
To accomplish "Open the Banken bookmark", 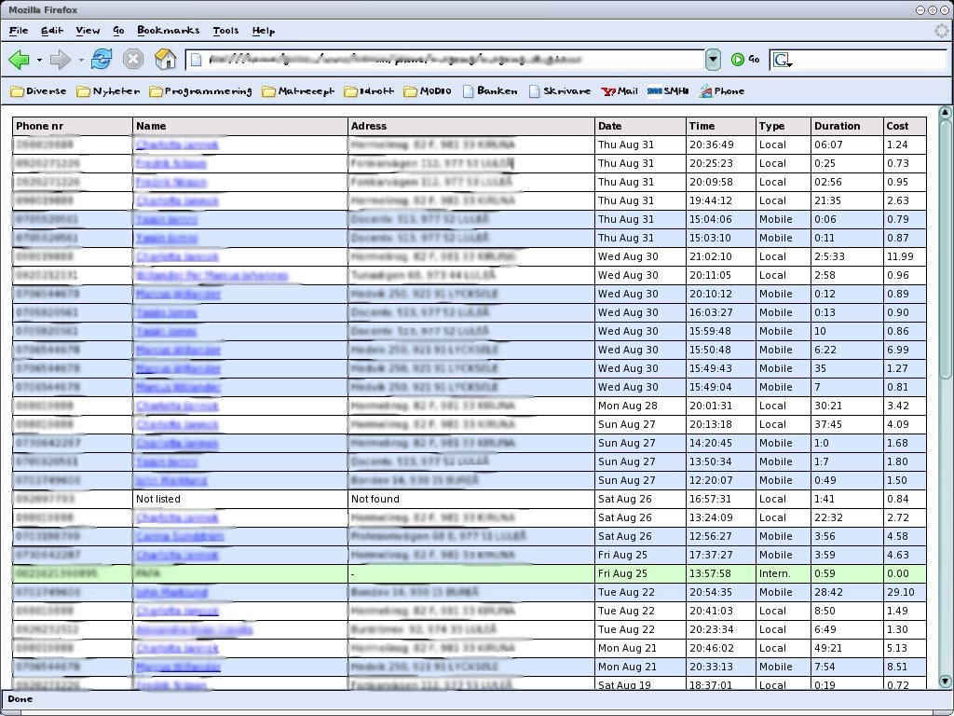I will pos(490,91).
